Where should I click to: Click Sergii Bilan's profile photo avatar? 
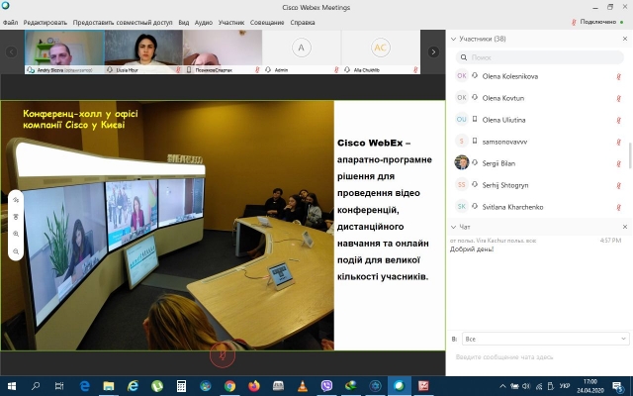click(x=462, y=162)
